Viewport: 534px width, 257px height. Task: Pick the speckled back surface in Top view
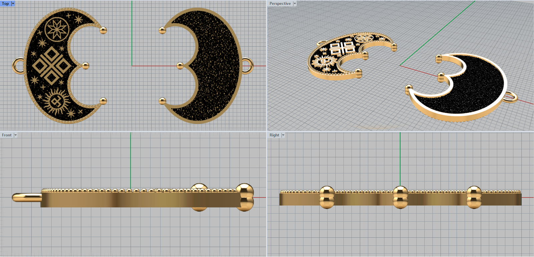[214, 67]
